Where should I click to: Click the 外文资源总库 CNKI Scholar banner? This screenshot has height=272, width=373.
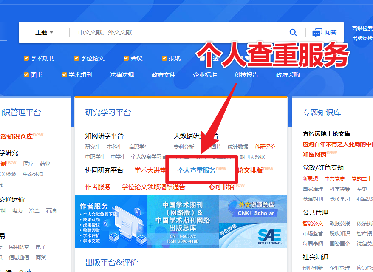point(253,209)
